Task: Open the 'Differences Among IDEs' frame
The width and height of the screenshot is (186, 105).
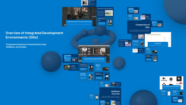Action: 145,17
